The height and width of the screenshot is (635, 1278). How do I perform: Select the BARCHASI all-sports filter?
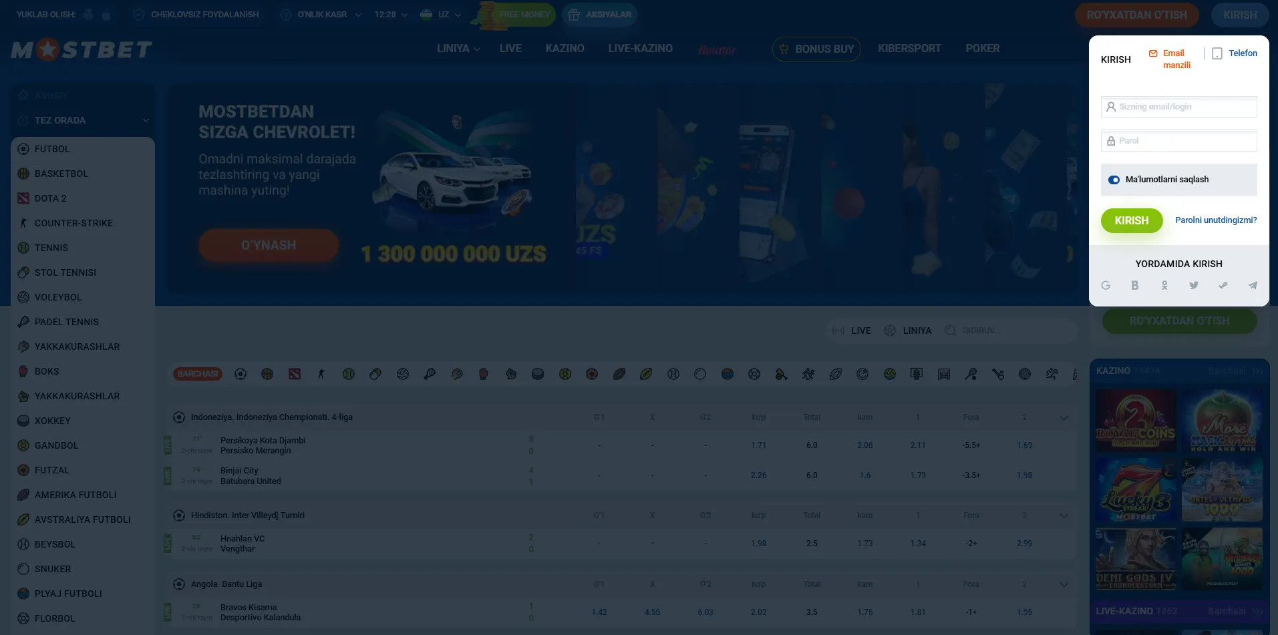(198, 374)
